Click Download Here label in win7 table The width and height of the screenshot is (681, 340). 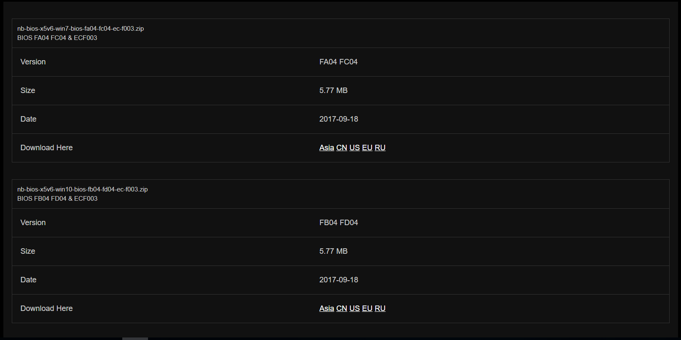coord(47,148)
